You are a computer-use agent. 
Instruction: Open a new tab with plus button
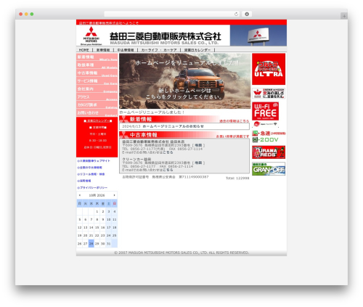(344, 16)
